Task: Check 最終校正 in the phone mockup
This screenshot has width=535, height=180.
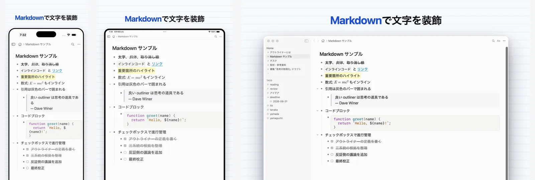Action: tap(27, 168)
